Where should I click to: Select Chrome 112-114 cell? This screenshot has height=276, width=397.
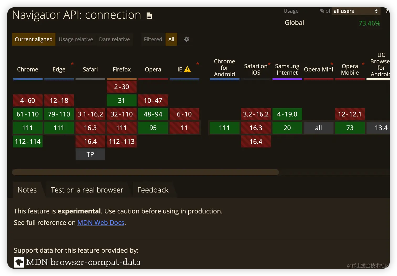(x=28, y=141)
